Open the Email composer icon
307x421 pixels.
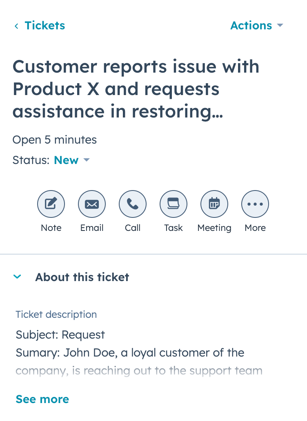(92, 204)
